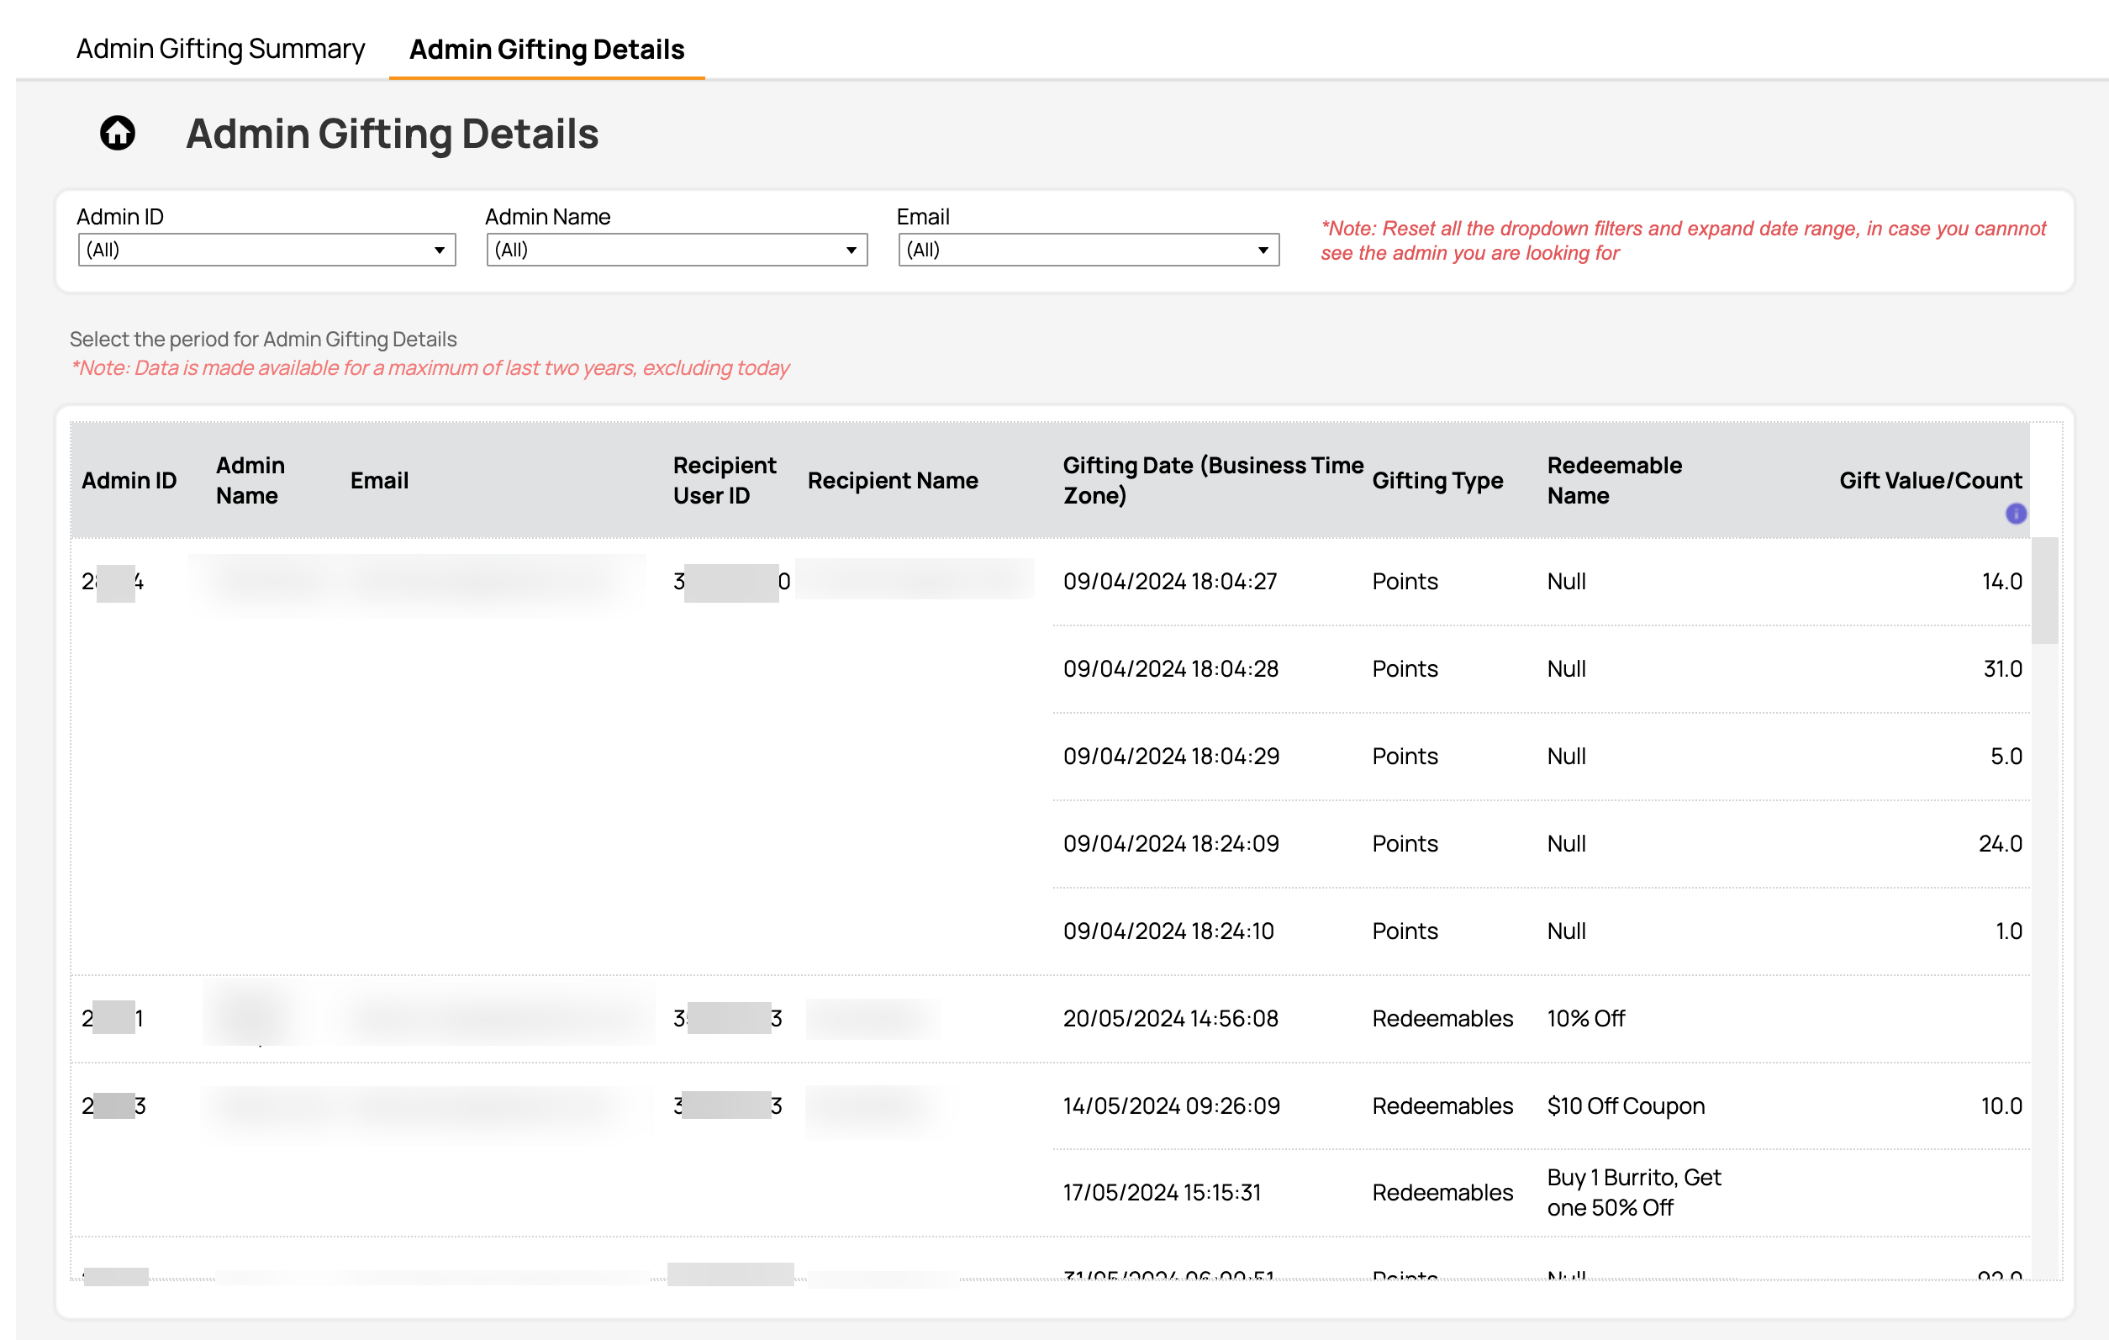
Task: Click the Email column header in table
Action: pos(379,480)
